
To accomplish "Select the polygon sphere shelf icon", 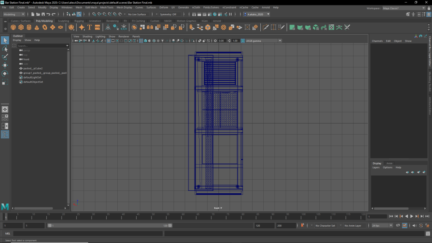I will tap(13, 27).
